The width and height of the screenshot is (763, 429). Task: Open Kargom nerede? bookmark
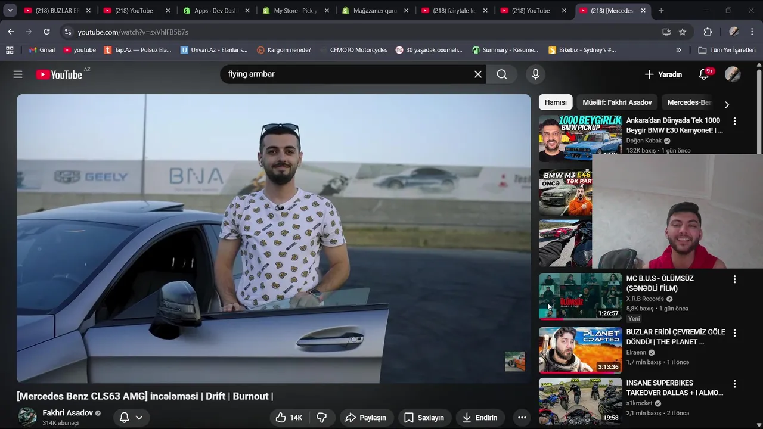[284, 50]
